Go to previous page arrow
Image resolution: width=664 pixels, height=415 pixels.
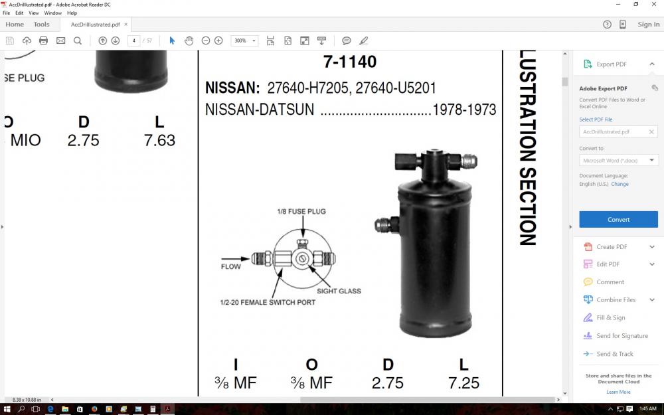102,41
